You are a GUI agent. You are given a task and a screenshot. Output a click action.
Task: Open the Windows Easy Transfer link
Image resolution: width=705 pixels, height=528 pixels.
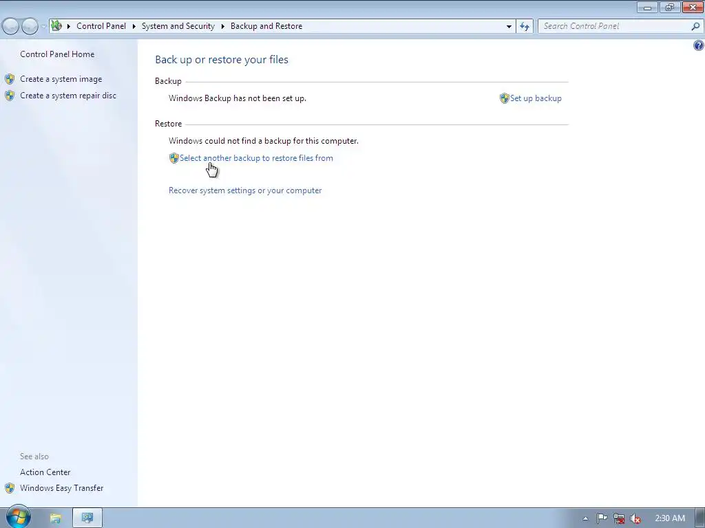tap(61, 488)
